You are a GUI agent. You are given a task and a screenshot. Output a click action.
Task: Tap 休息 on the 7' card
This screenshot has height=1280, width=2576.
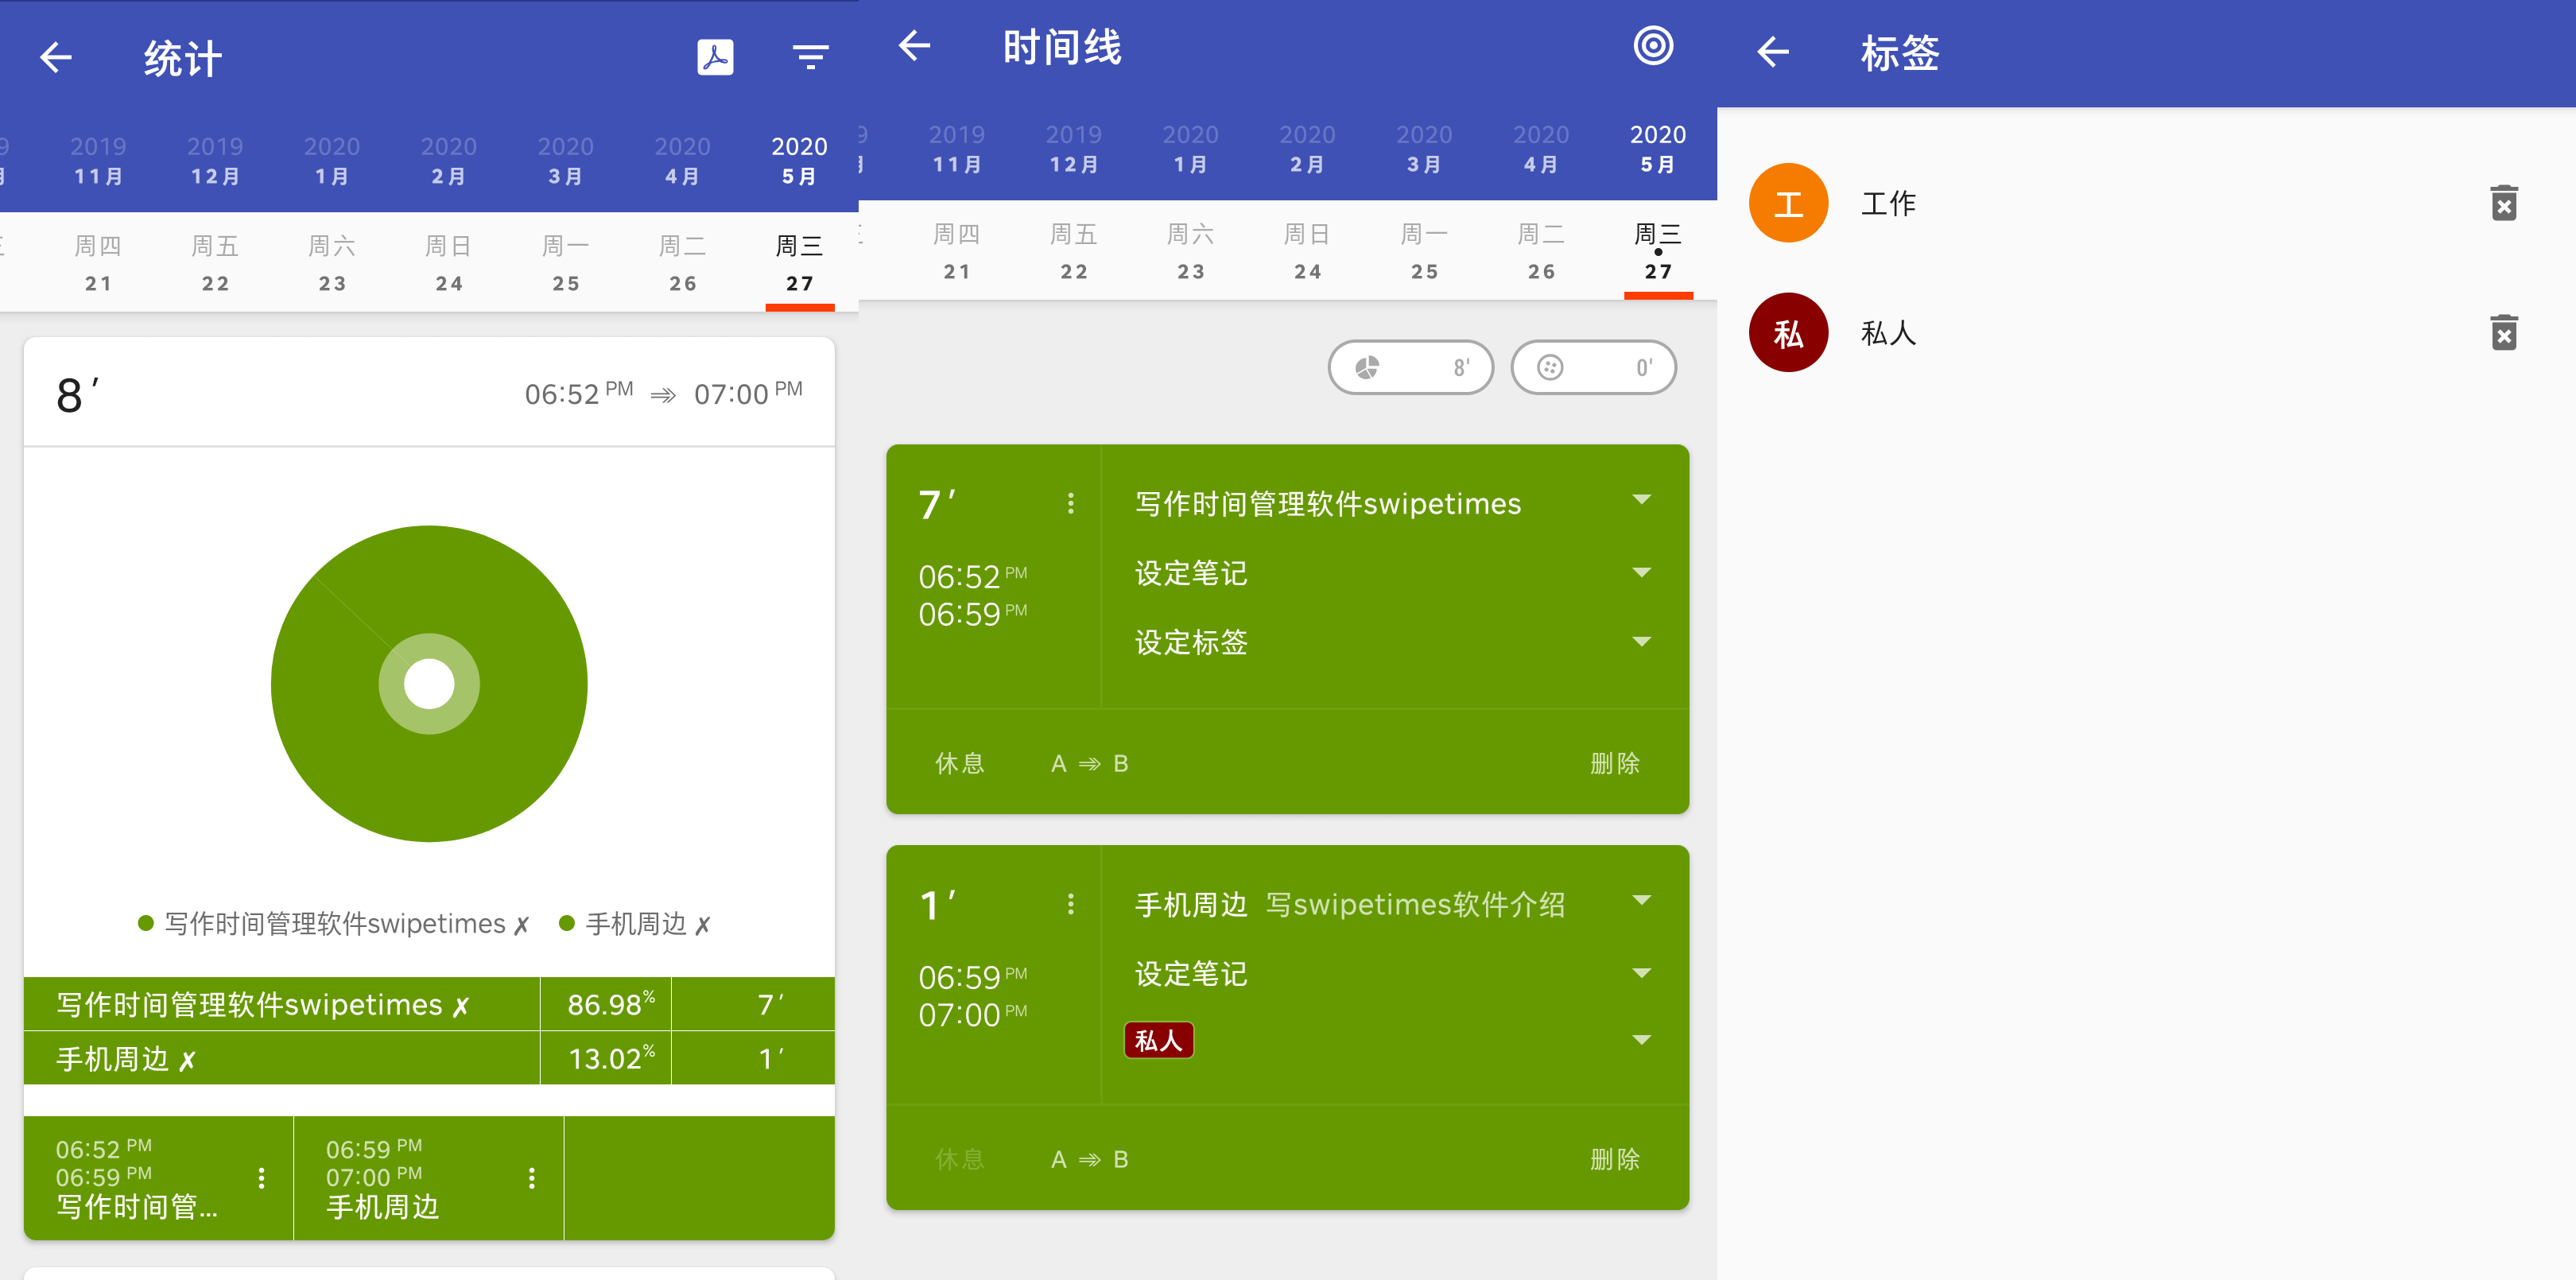[959, 763]
